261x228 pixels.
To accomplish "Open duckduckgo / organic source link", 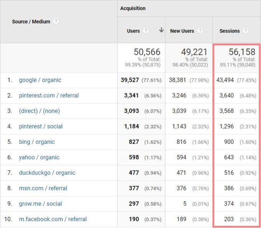I will [x=47, y=173].
